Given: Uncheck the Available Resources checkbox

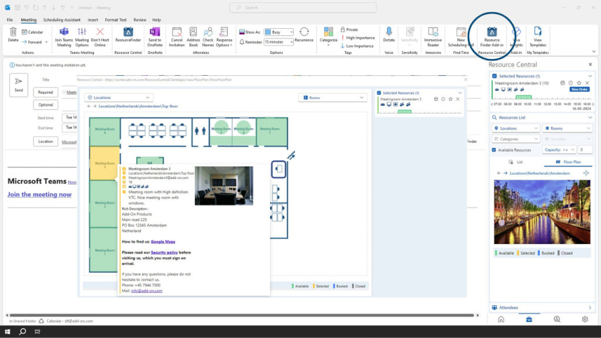Looking at the screenshot, I should pyautogui.click(x=494, y=150).
